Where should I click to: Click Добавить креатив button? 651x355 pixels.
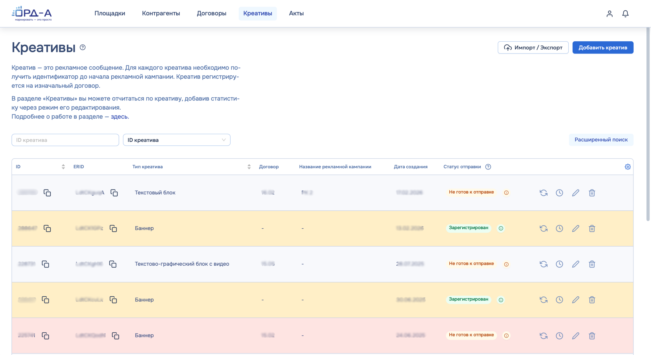point(603,47)
